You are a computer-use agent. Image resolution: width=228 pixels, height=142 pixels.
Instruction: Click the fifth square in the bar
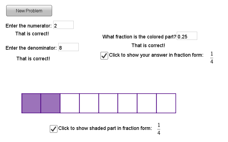[x=108, y=103]
